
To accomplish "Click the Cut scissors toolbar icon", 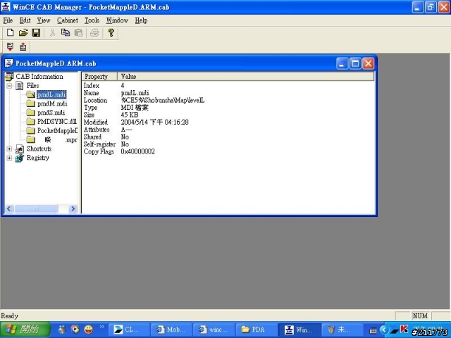I will click(52, 32).
